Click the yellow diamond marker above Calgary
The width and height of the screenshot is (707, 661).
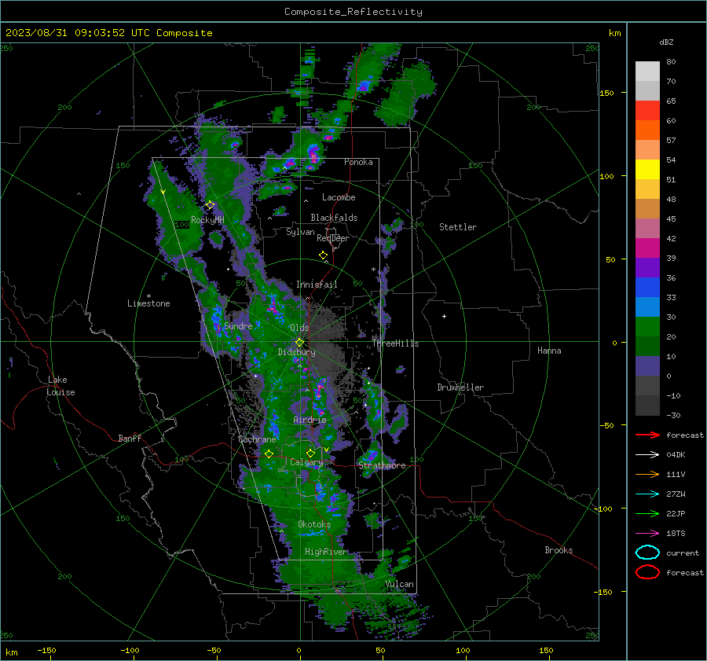[x=310, y=453]
